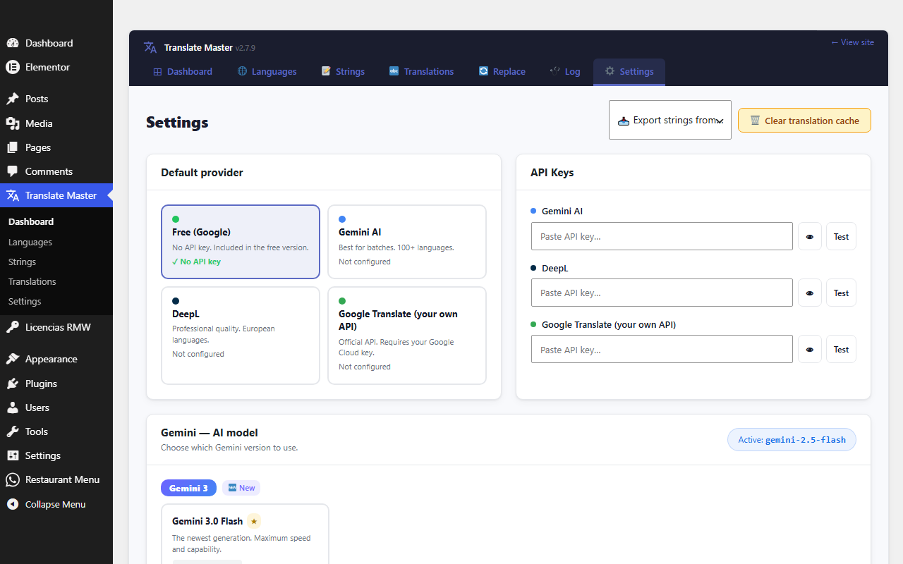The height and width of the screenshot is (564, 903).
Task: Open the Strings tab
Action: 343,71
